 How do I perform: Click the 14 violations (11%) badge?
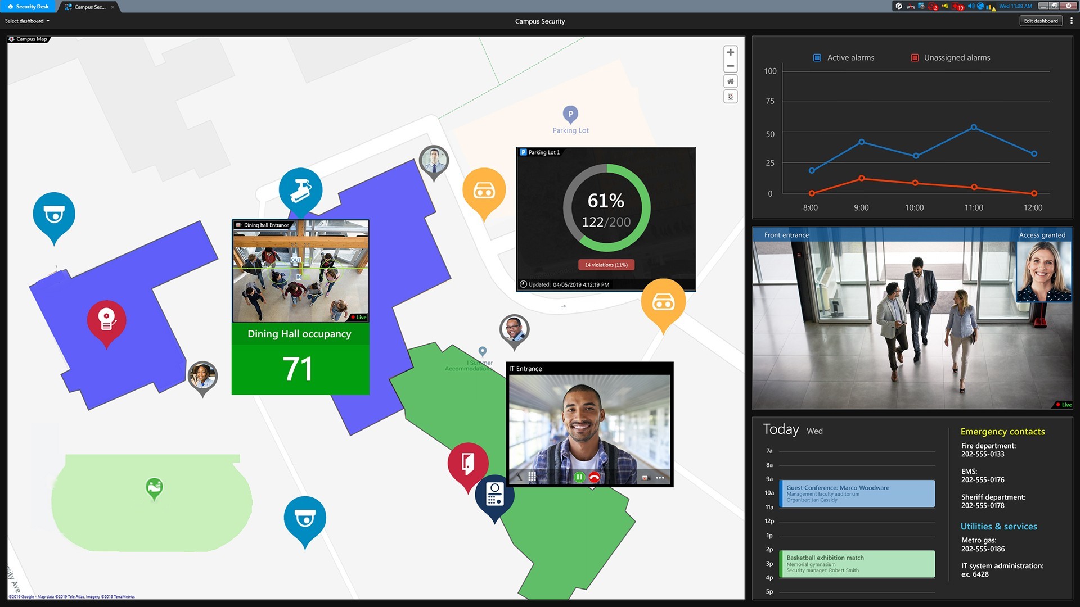click(x=606, y=265)
